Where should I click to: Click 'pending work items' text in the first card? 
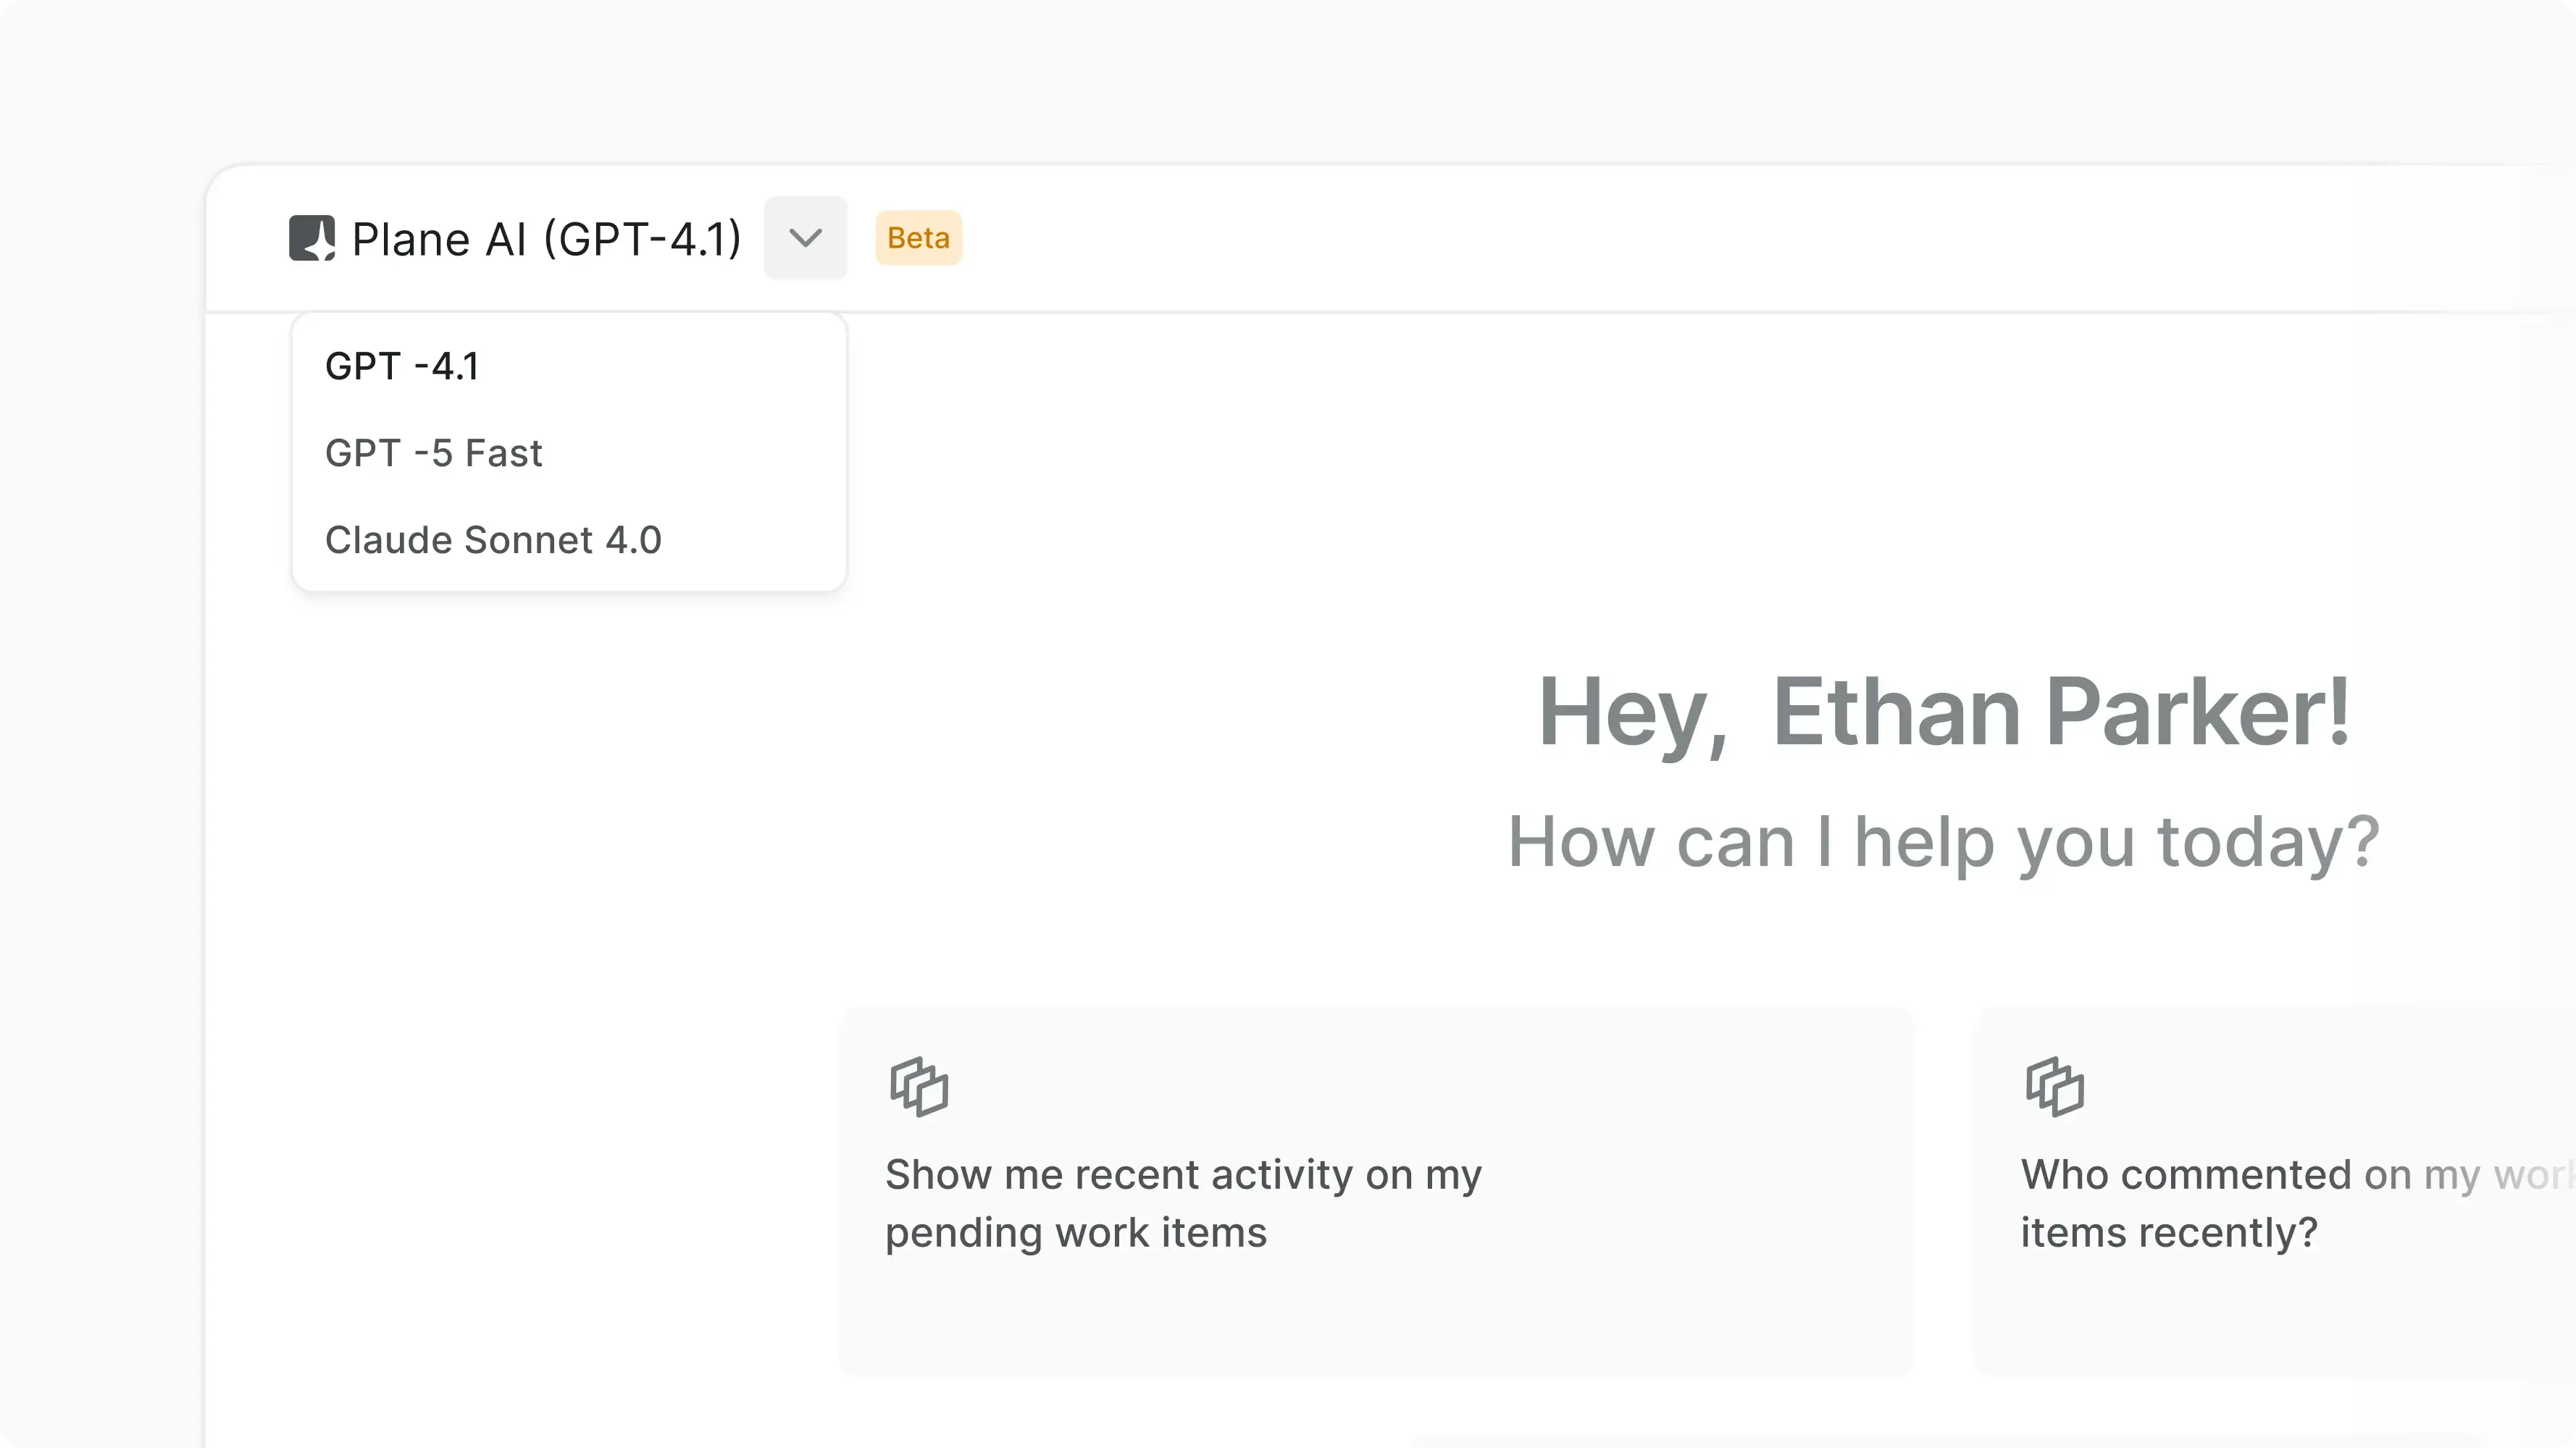click(x=1076, y=1233)
